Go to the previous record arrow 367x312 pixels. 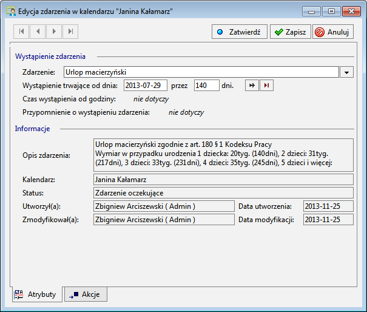(x=38, y=32)
